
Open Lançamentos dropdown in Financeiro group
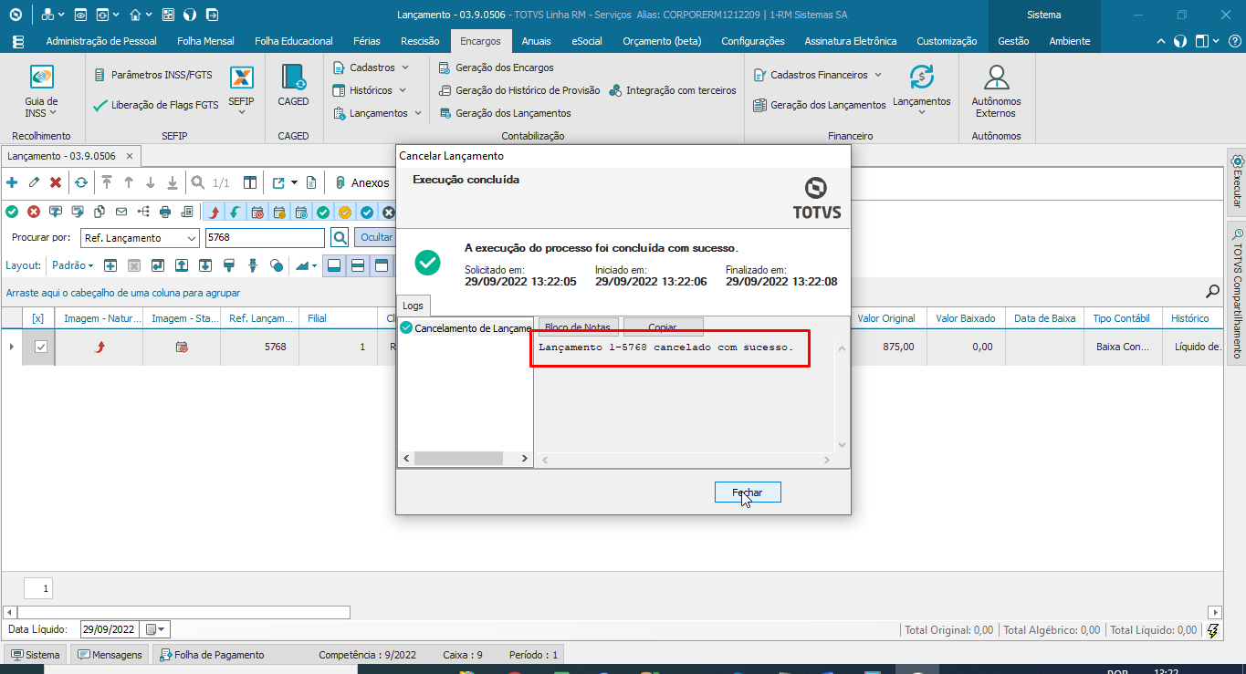coord(922,91)
